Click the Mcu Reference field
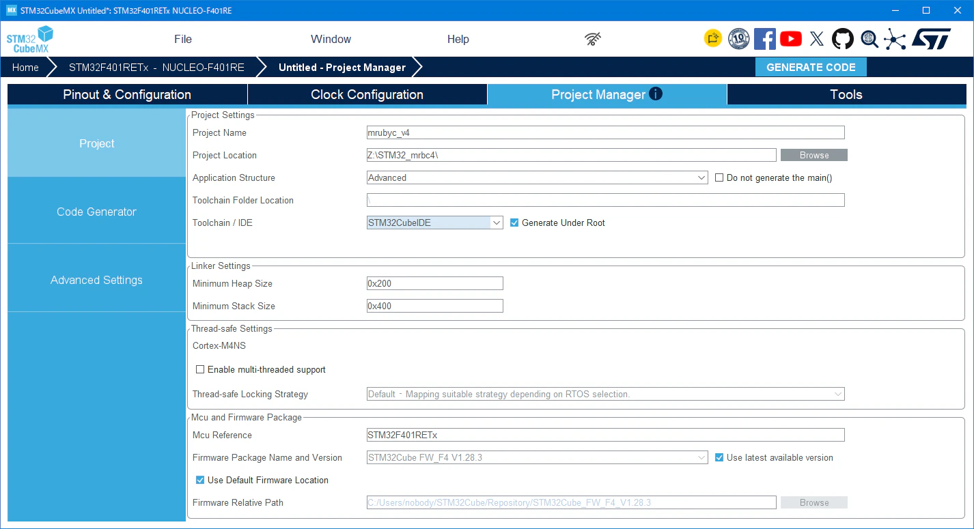The width and height of the screenshot is (974, 529). [x=606, y=435]
